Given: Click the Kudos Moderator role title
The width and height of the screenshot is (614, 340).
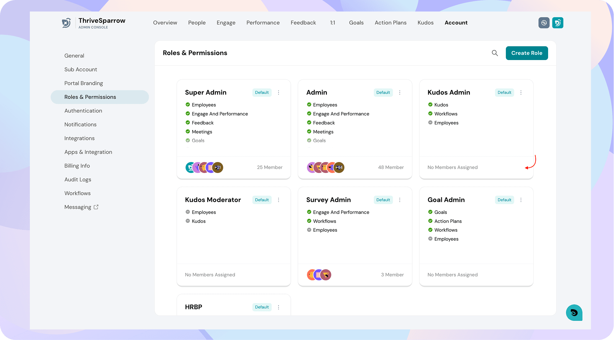Looking at the screenshot, I should [213, 200].
